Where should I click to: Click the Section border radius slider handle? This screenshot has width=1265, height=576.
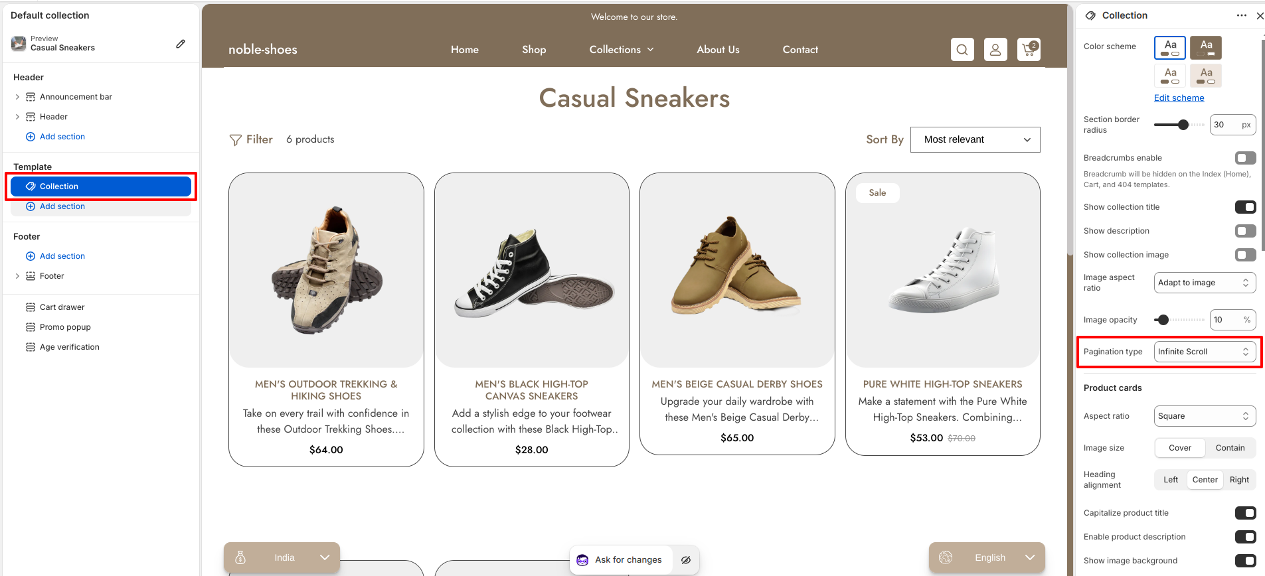pyautogui.click(x=1183, y=125)
